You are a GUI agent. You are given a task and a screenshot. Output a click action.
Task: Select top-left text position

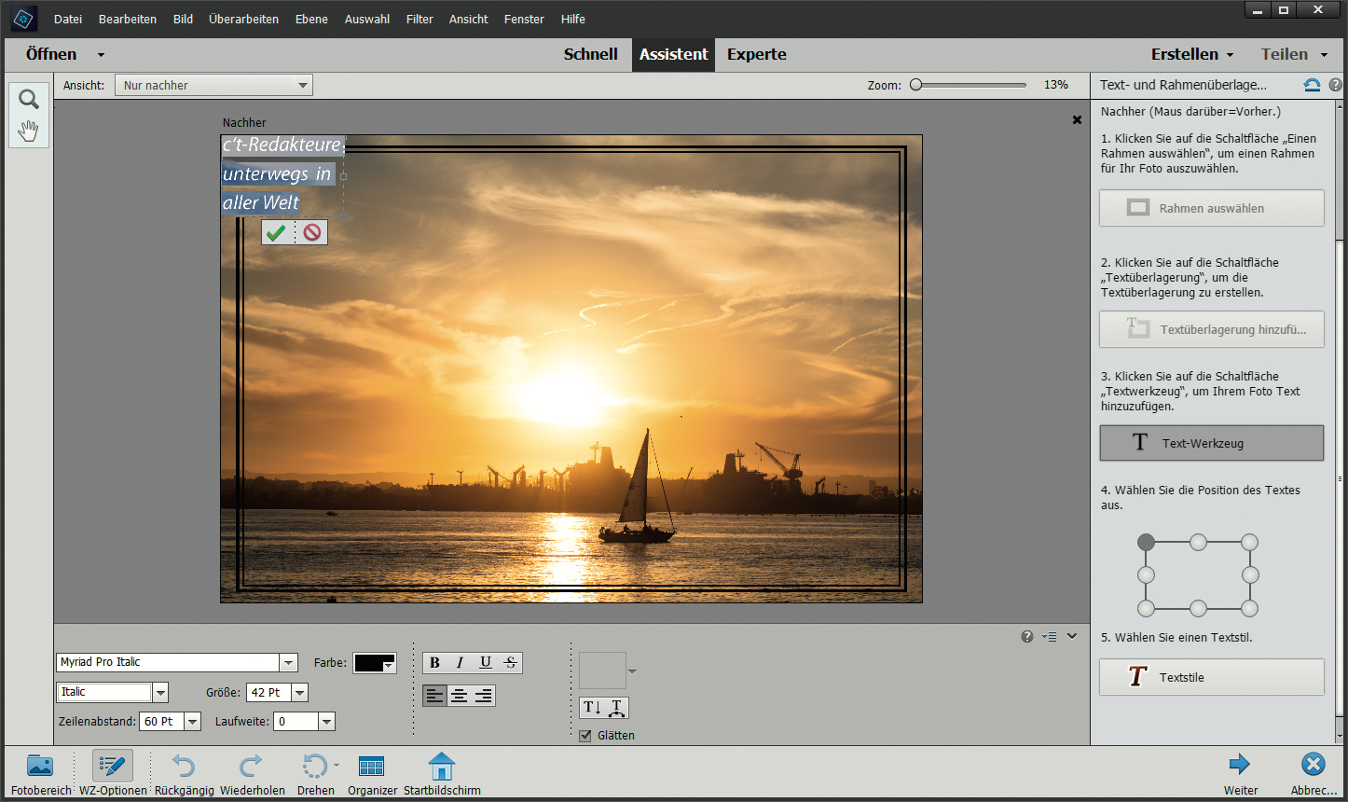pyautogui.click(x=1146, y=542)
